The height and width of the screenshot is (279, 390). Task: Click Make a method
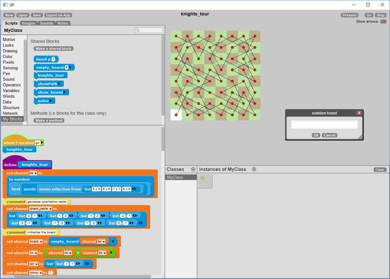coord(49,120)
